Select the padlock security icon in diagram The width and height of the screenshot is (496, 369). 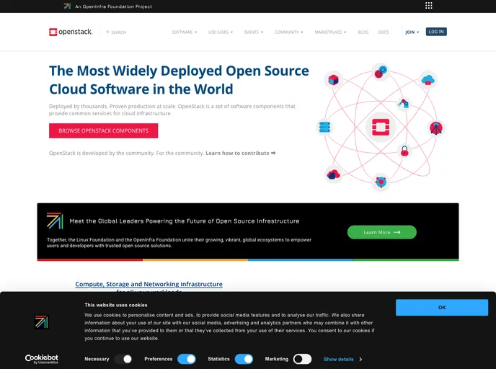[x=404, y=151]
